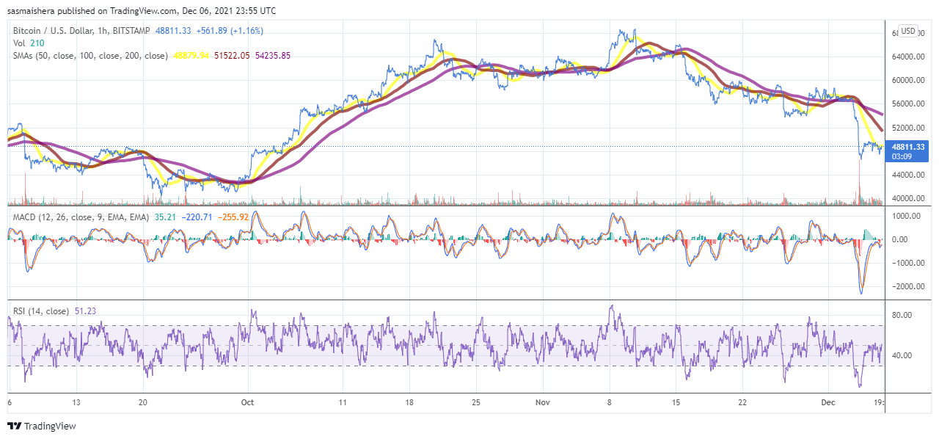Click the yellow SMA 50 value 48879.94
The height and width of the screenshot is (439, 939).
[191, 56]
